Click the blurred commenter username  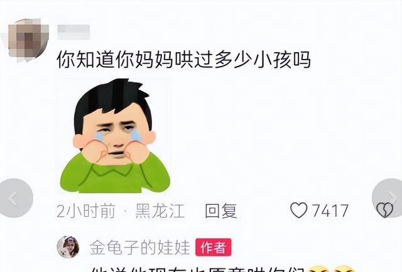[x=73, y=32]
